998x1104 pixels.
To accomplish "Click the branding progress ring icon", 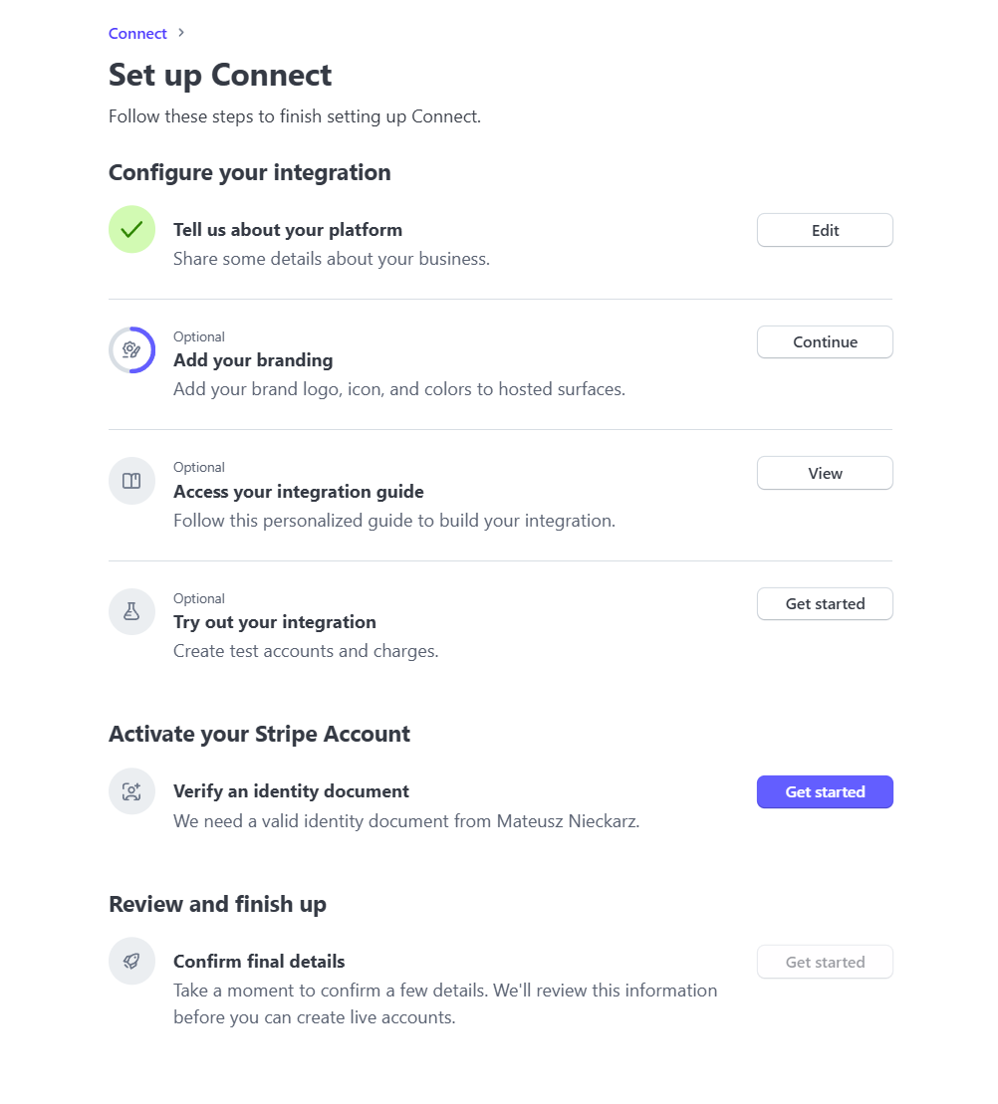I will click(x=131, y=350).
